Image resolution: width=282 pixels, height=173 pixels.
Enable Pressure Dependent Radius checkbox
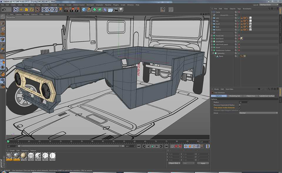click(240, 105)
